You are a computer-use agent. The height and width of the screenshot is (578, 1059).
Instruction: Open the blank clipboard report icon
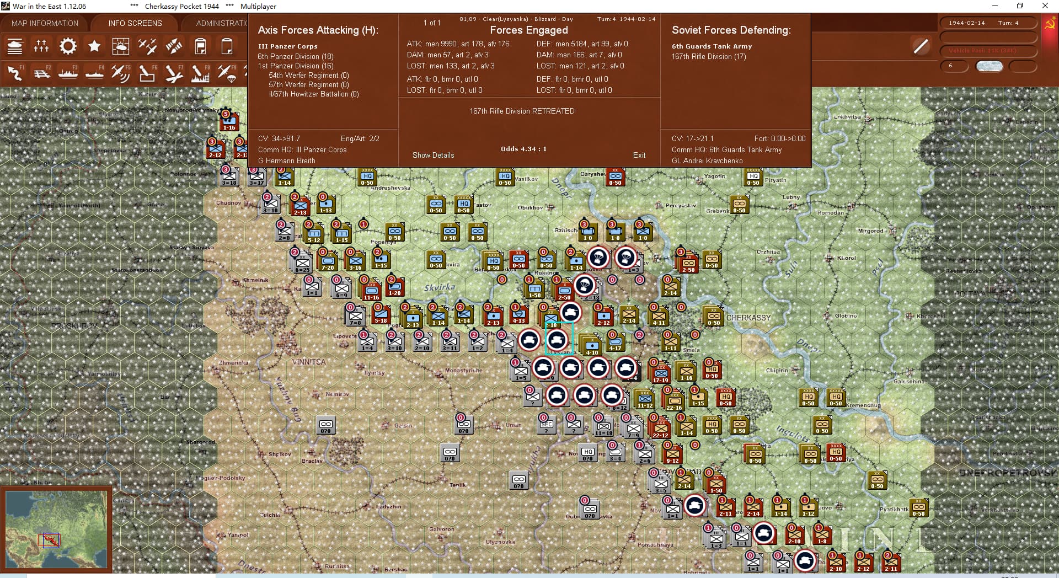click(227, 46)
